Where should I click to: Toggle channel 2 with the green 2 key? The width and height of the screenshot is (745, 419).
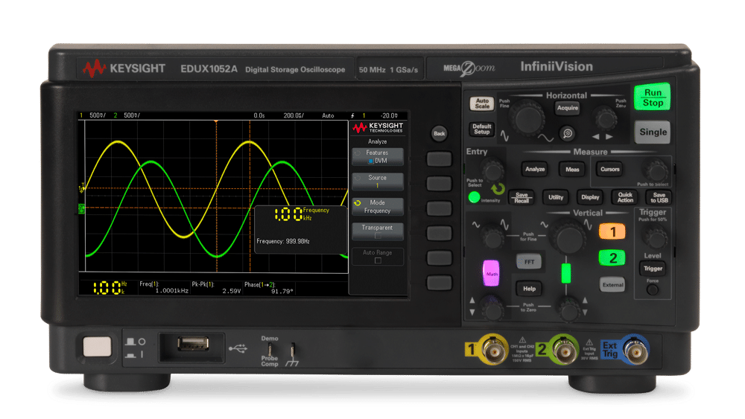click(x=612, y=258)
